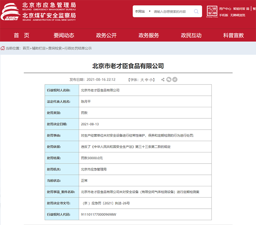
Task: Click the authority value 北京市应急管理局
Action: click(94, 169)
